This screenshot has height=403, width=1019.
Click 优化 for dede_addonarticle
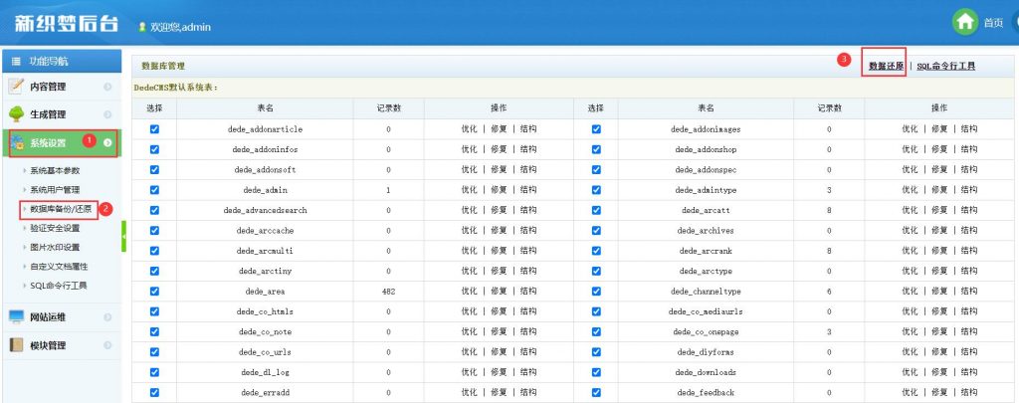click(470, 129)
